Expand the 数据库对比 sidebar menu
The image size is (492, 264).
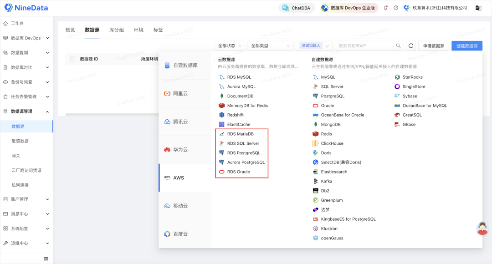pyautogui.click(x=26, y=67)
